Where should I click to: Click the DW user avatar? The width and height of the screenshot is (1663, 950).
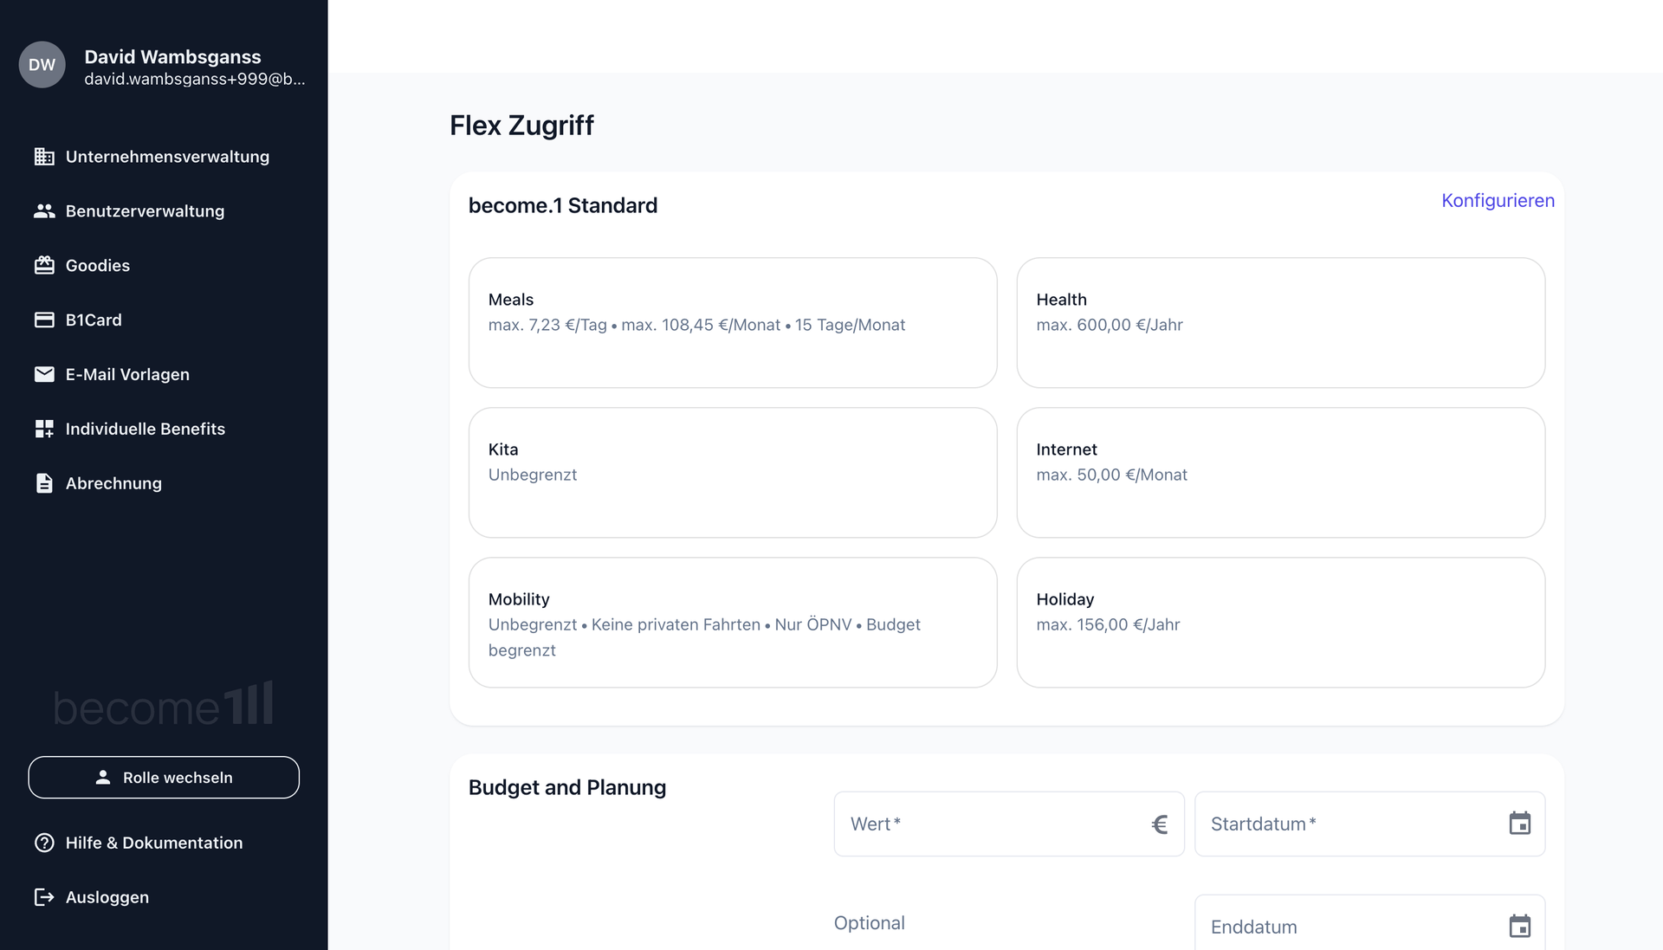[x=42, y=65]
